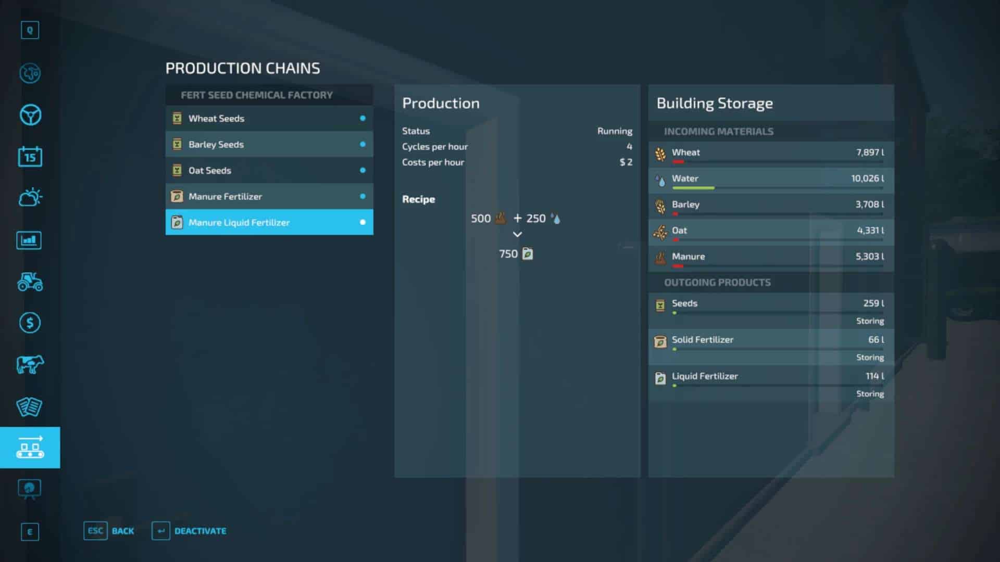Open the tractor garage icon

point(30,282)
